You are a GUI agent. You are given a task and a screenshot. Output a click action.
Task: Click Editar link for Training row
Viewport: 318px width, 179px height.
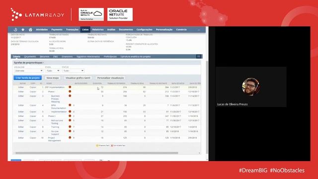(21, 127)
